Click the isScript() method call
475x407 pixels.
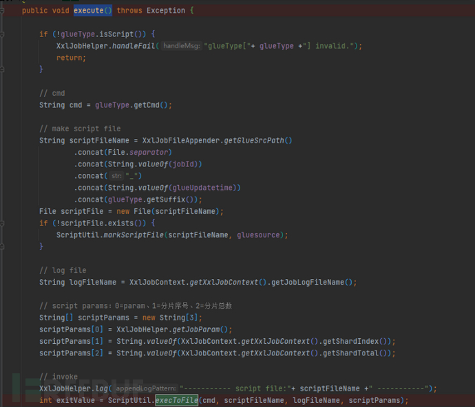(x=123, y=34)
